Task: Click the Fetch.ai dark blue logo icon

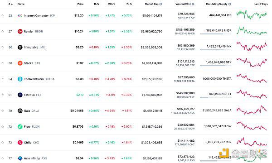Action: tap(20, 95)
